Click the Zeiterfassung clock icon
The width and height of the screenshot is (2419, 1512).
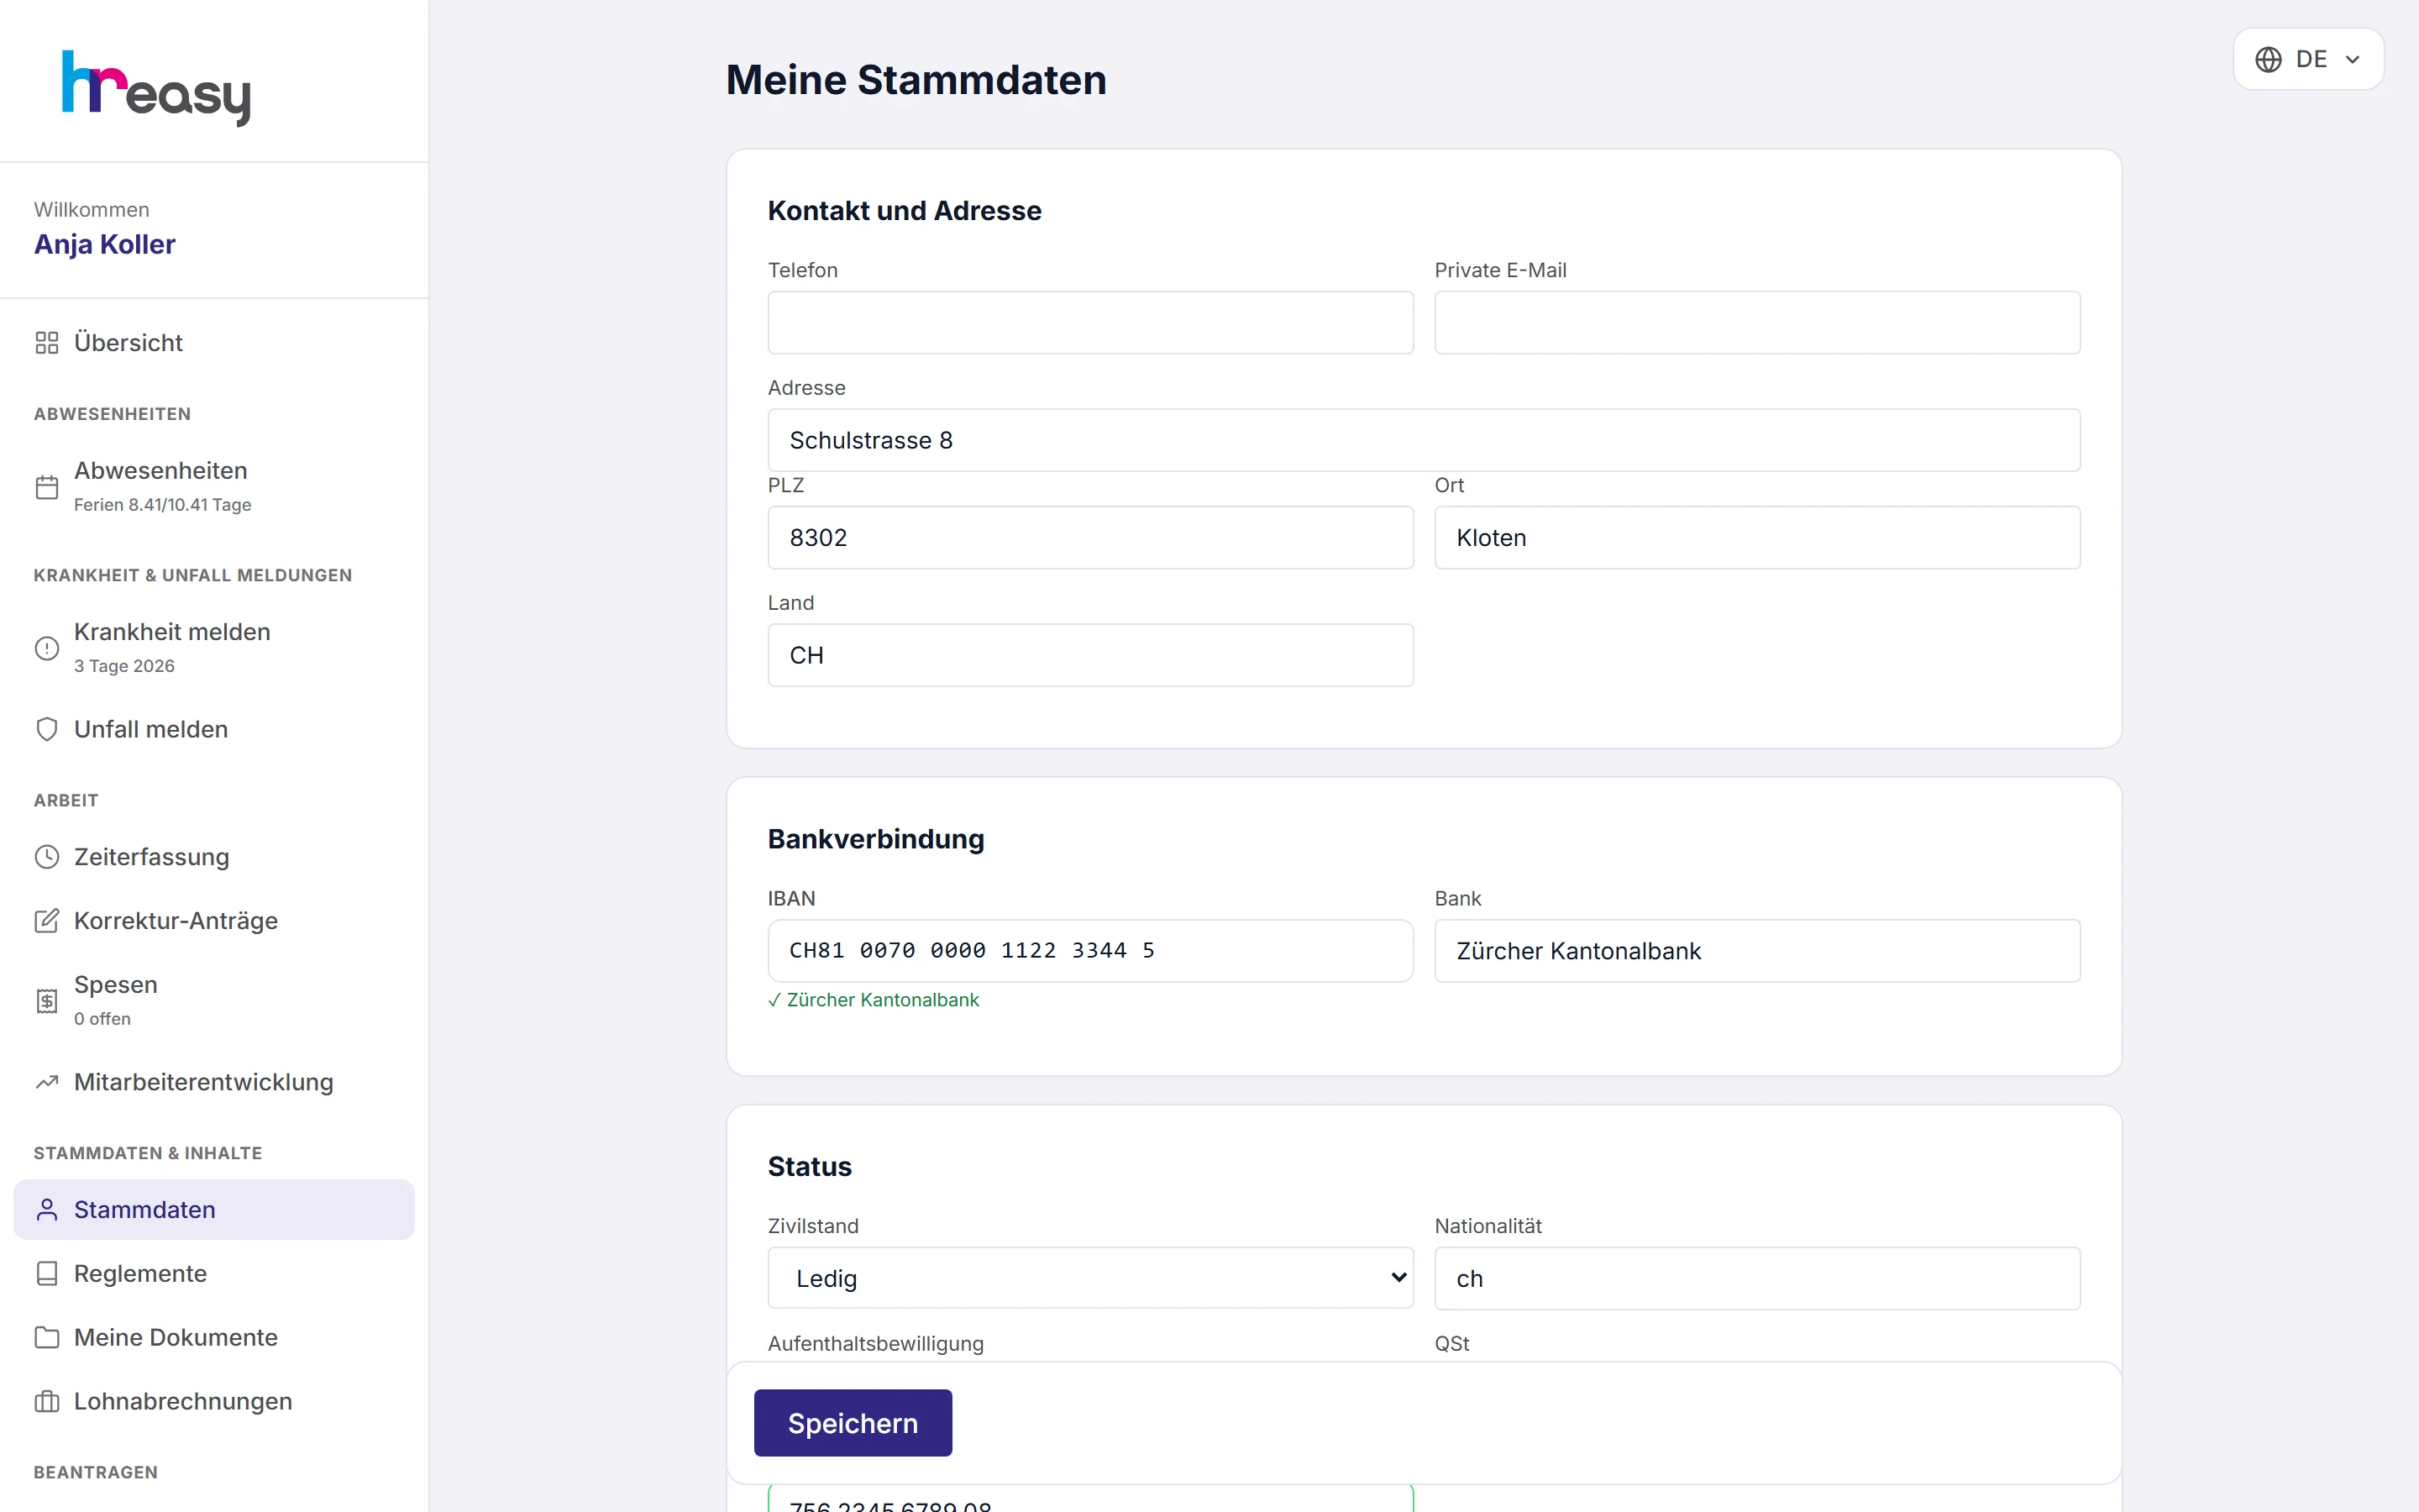[47, 857]
